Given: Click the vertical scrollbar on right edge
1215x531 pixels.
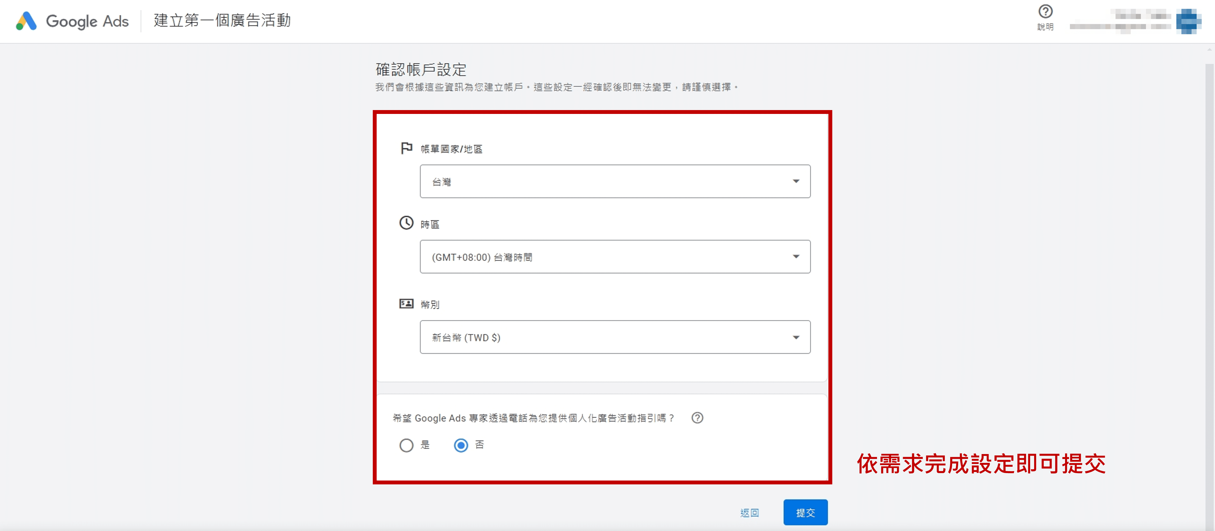Looking at the screenshot, I should pyautogui.click(x=1209, y=283).
